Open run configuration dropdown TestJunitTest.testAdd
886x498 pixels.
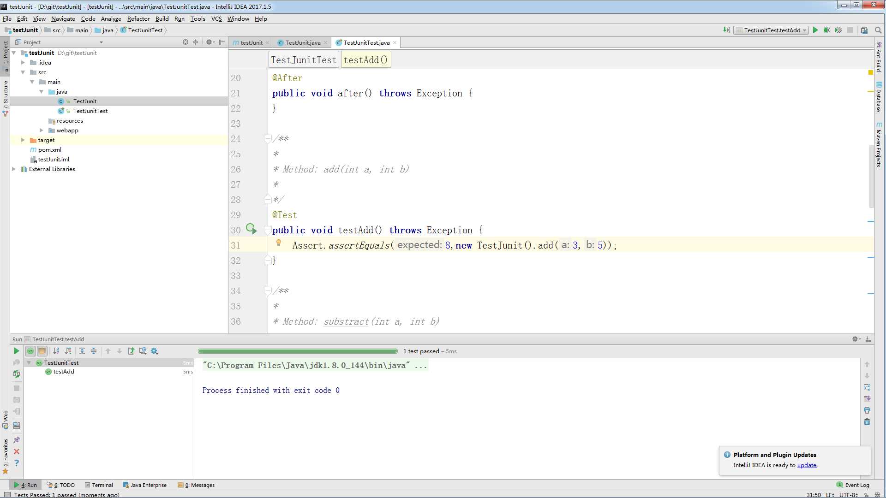point(771,30)
